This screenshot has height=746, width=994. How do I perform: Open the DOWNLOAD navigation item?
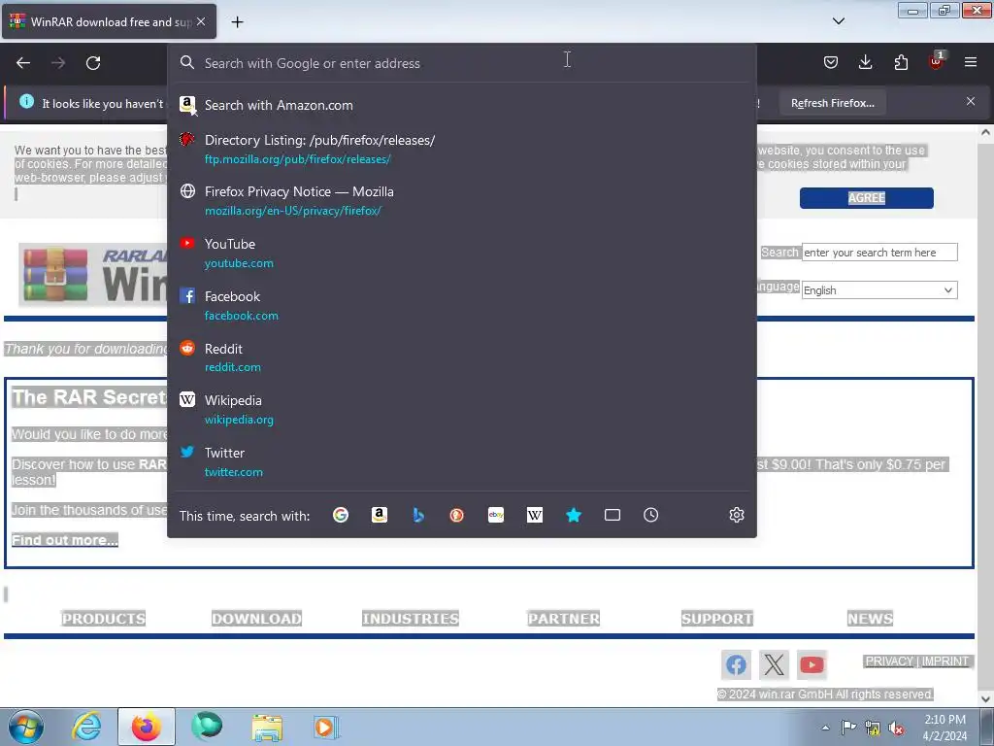pyautogui.click(x=256, y=619)
